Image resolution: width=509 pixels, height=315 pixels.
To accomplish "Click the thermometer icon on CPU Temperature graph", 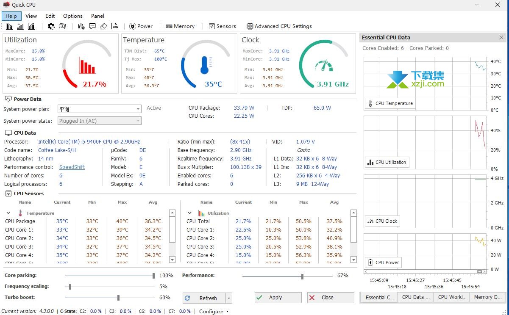I will click(370, 103).
